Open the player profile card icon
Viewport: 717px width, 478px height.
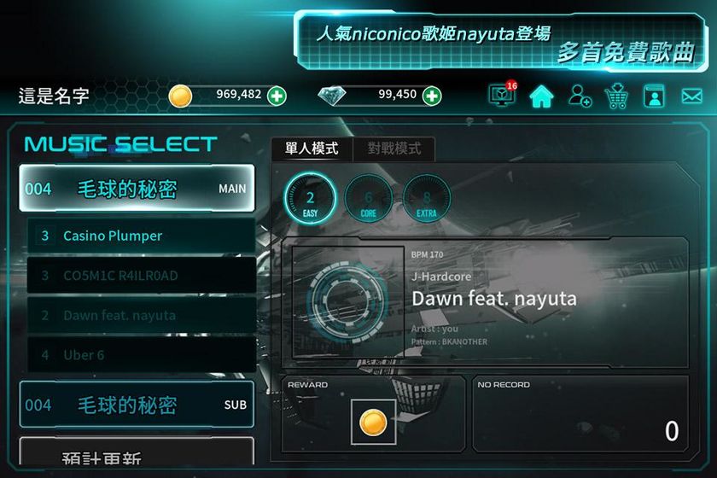pyautogui.click(x=654, y=96)
